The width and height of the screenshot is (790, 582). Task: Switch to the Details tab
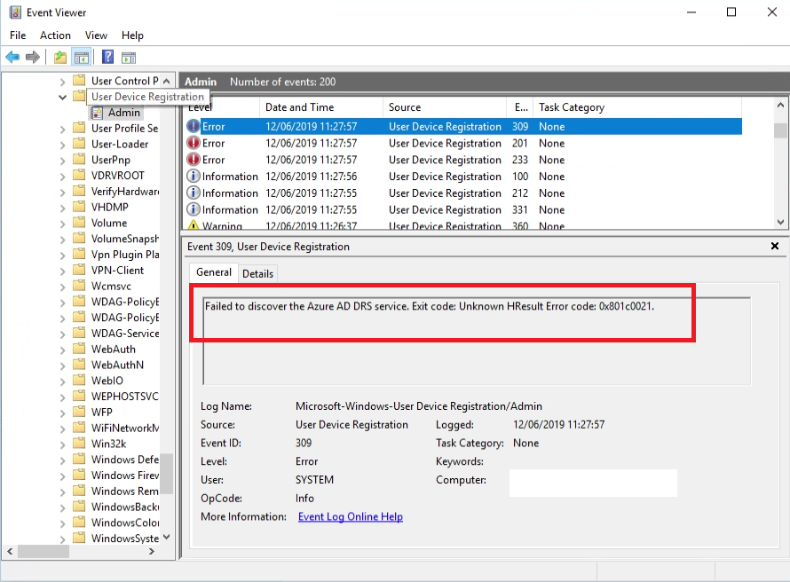[257, 273]
